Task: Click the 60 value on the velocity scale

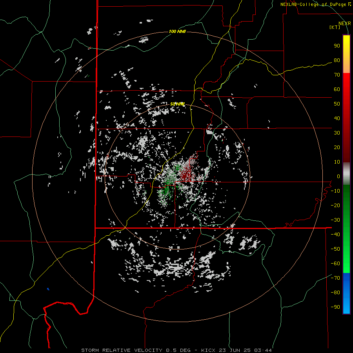Action: point(337,89)
